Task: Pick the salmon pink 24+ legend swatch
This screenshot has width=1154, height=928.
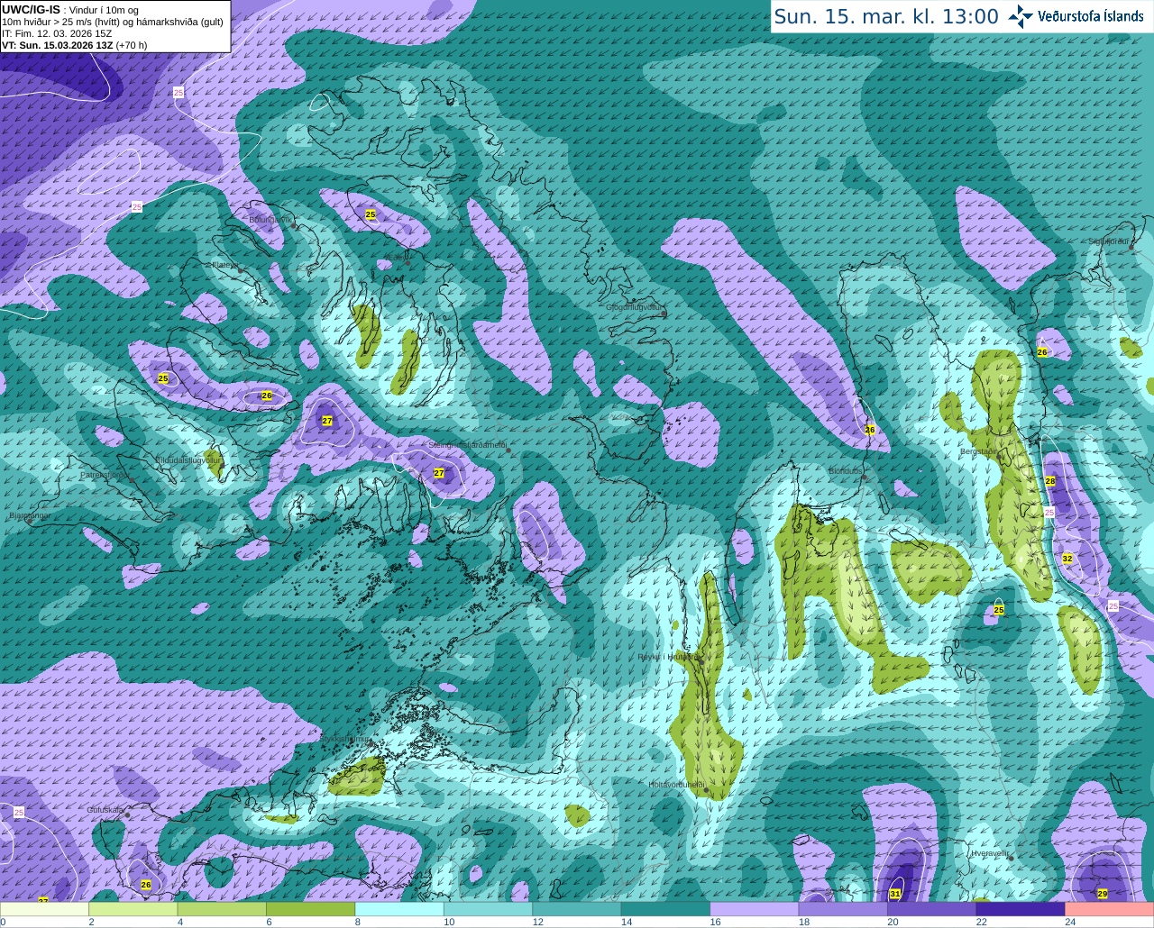Action: 1110,909
